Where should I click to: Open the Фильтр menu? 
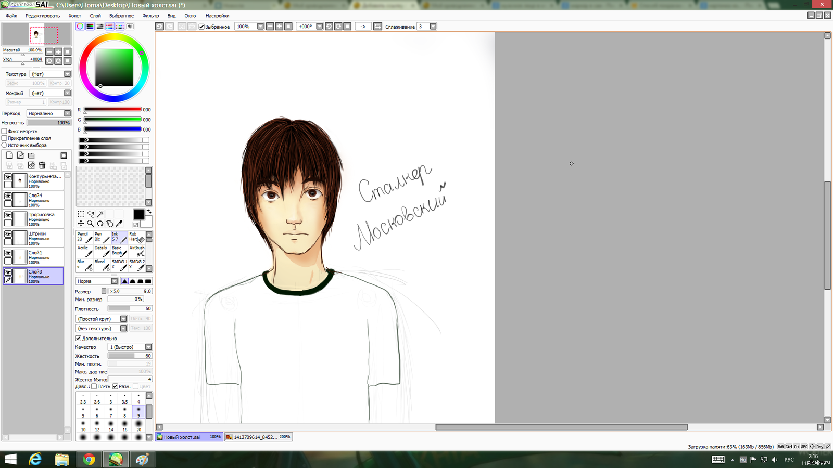(150, 16)
